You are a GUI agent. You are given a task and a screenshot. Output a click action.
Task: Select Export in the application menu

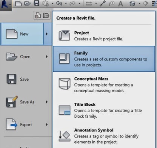pyautogui.click(x=26, y=125)
